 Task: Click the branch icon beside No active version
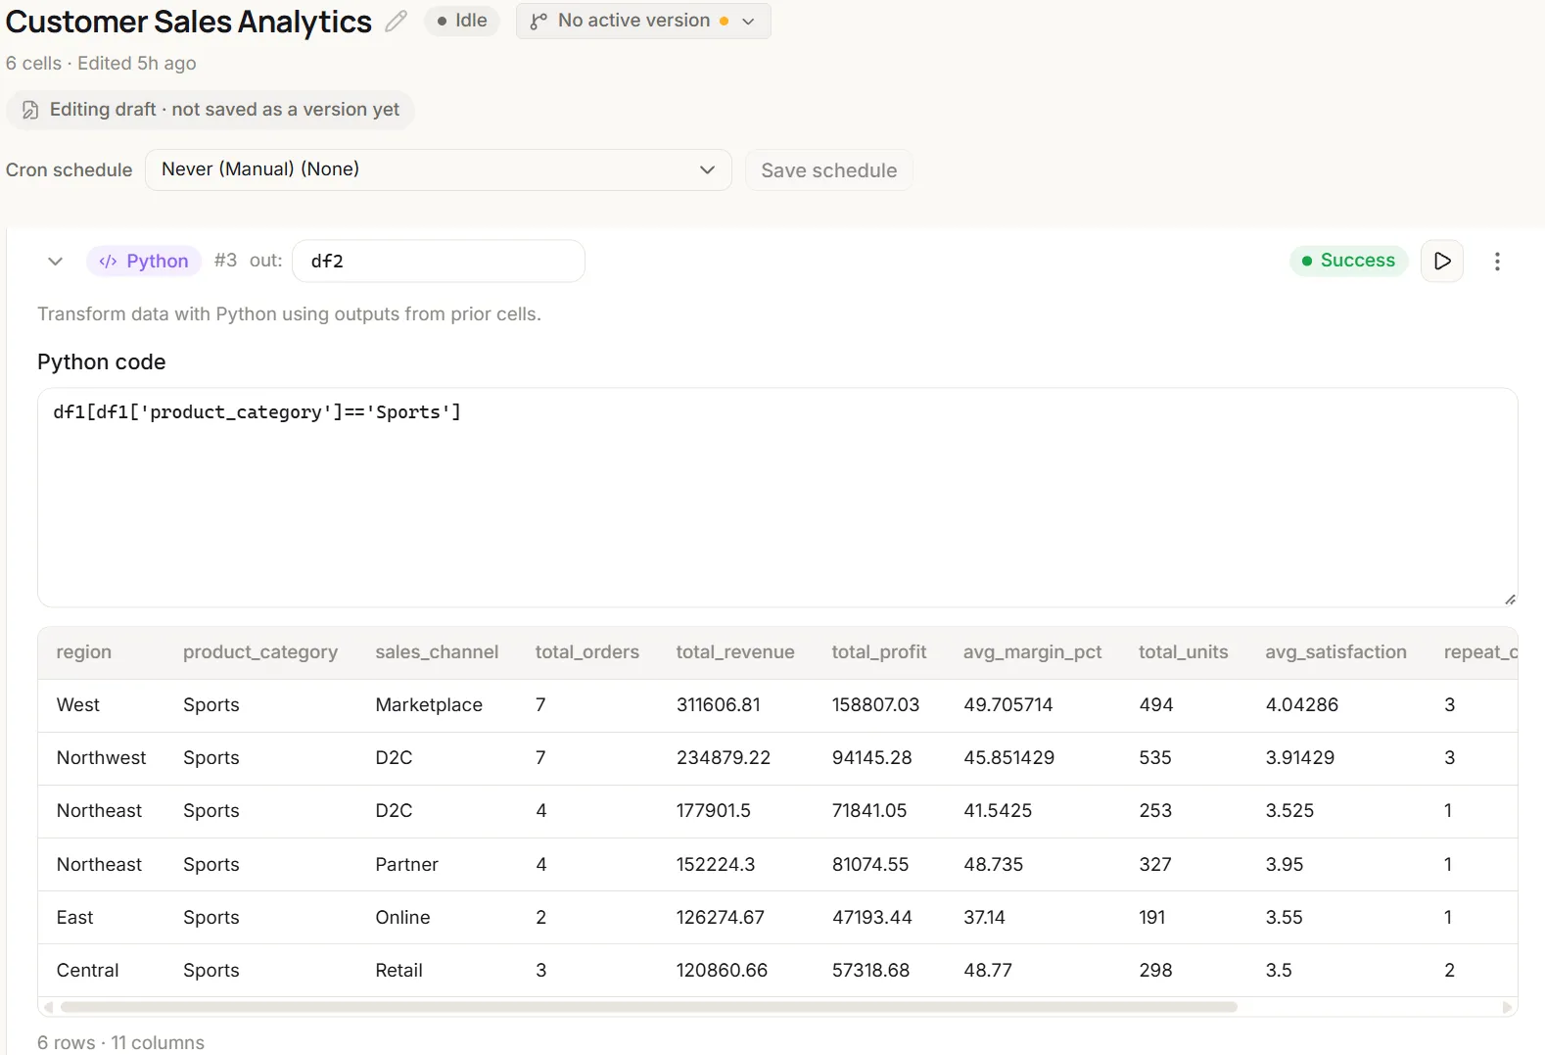(538, 21)
